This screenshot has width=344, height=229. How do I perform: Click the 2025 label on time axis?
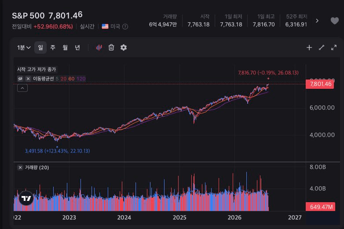coord(179,218)
